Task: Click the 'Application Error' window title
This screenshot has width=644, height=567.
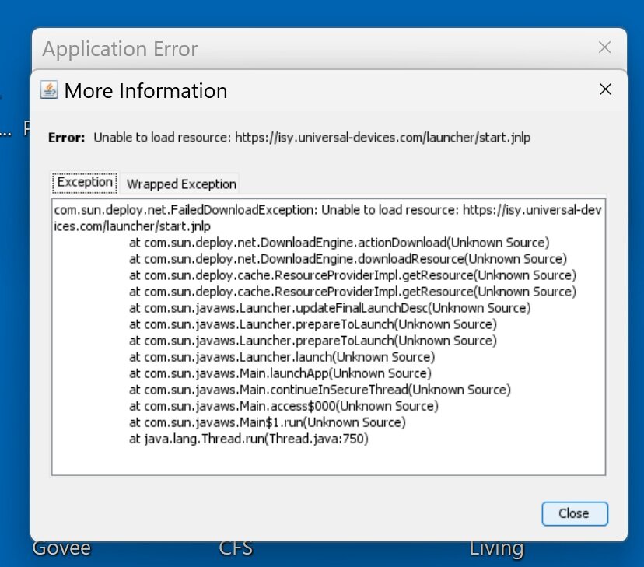Action: [x=120, y=49]
